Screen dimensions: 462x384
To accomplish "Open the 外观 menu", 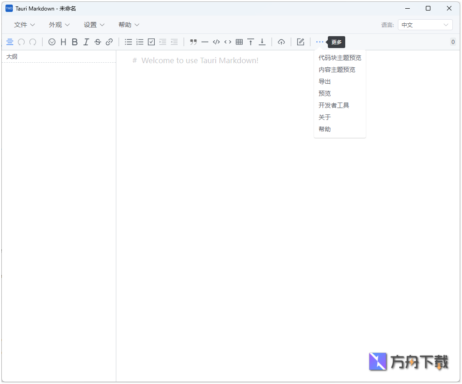I will pos(59,25).
